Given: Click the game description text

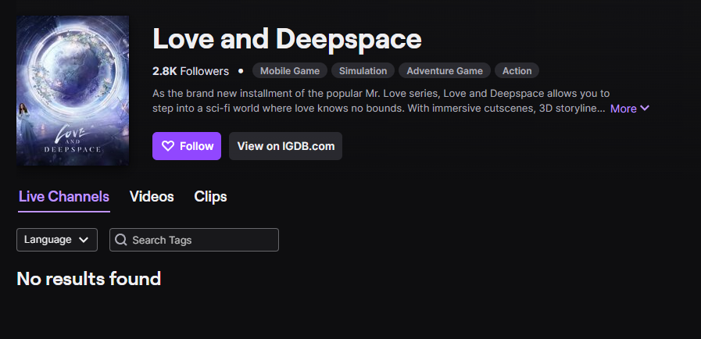Looking at the screenshot, I should (x=381, y=101).
